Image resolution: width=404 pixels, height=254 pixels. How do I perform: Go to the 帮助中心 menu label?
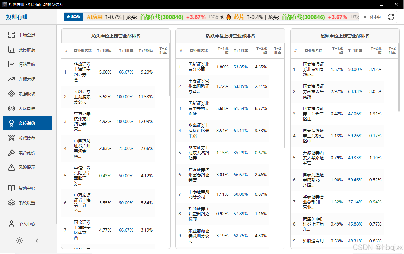pos(27,188)
